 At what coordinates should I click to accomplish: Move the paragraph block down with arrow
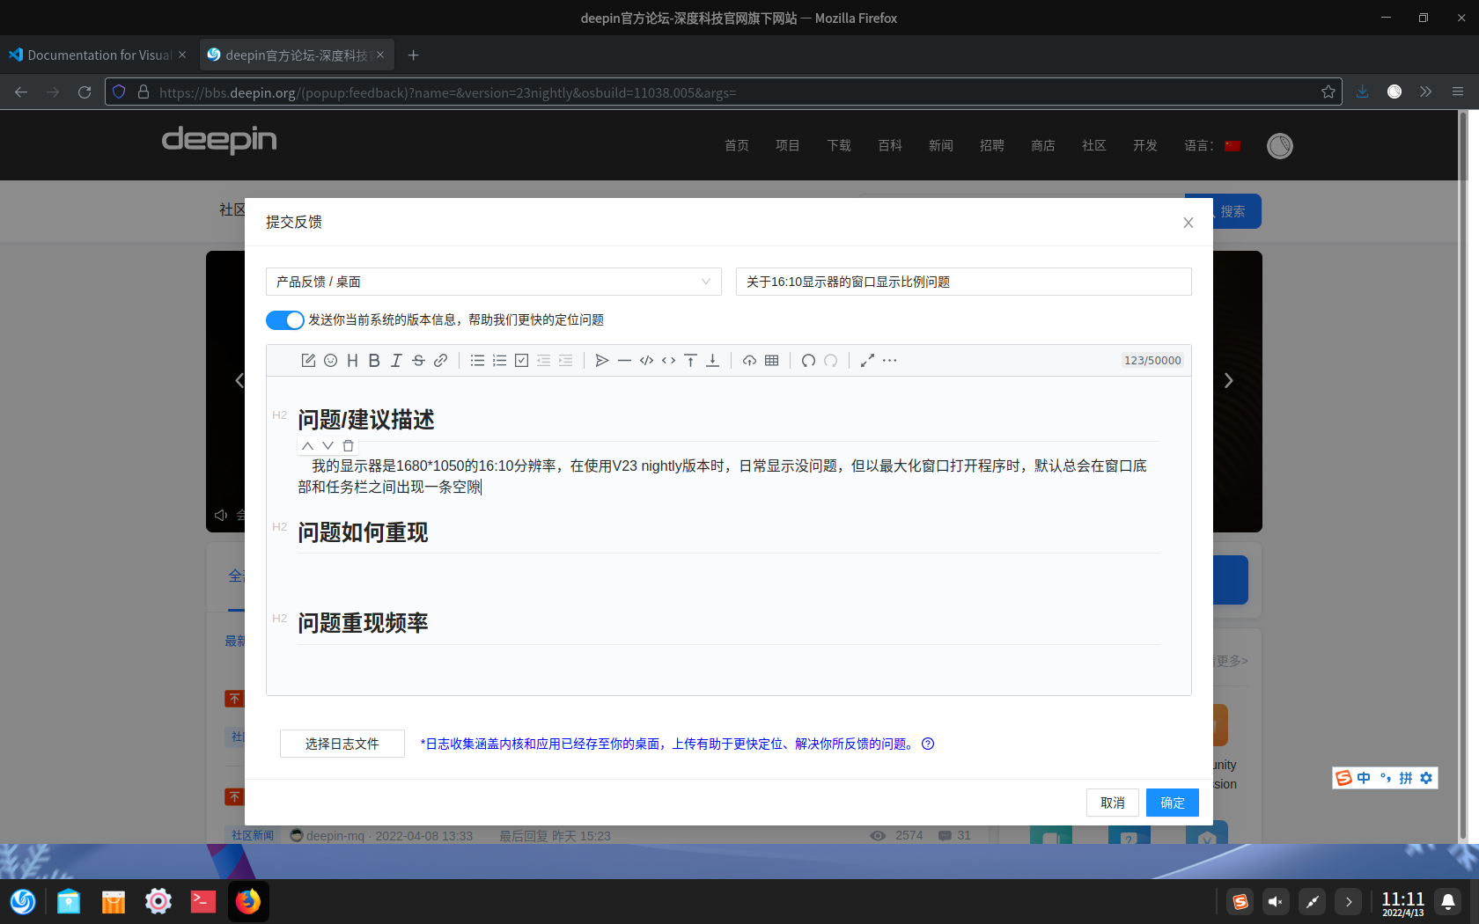327,446
